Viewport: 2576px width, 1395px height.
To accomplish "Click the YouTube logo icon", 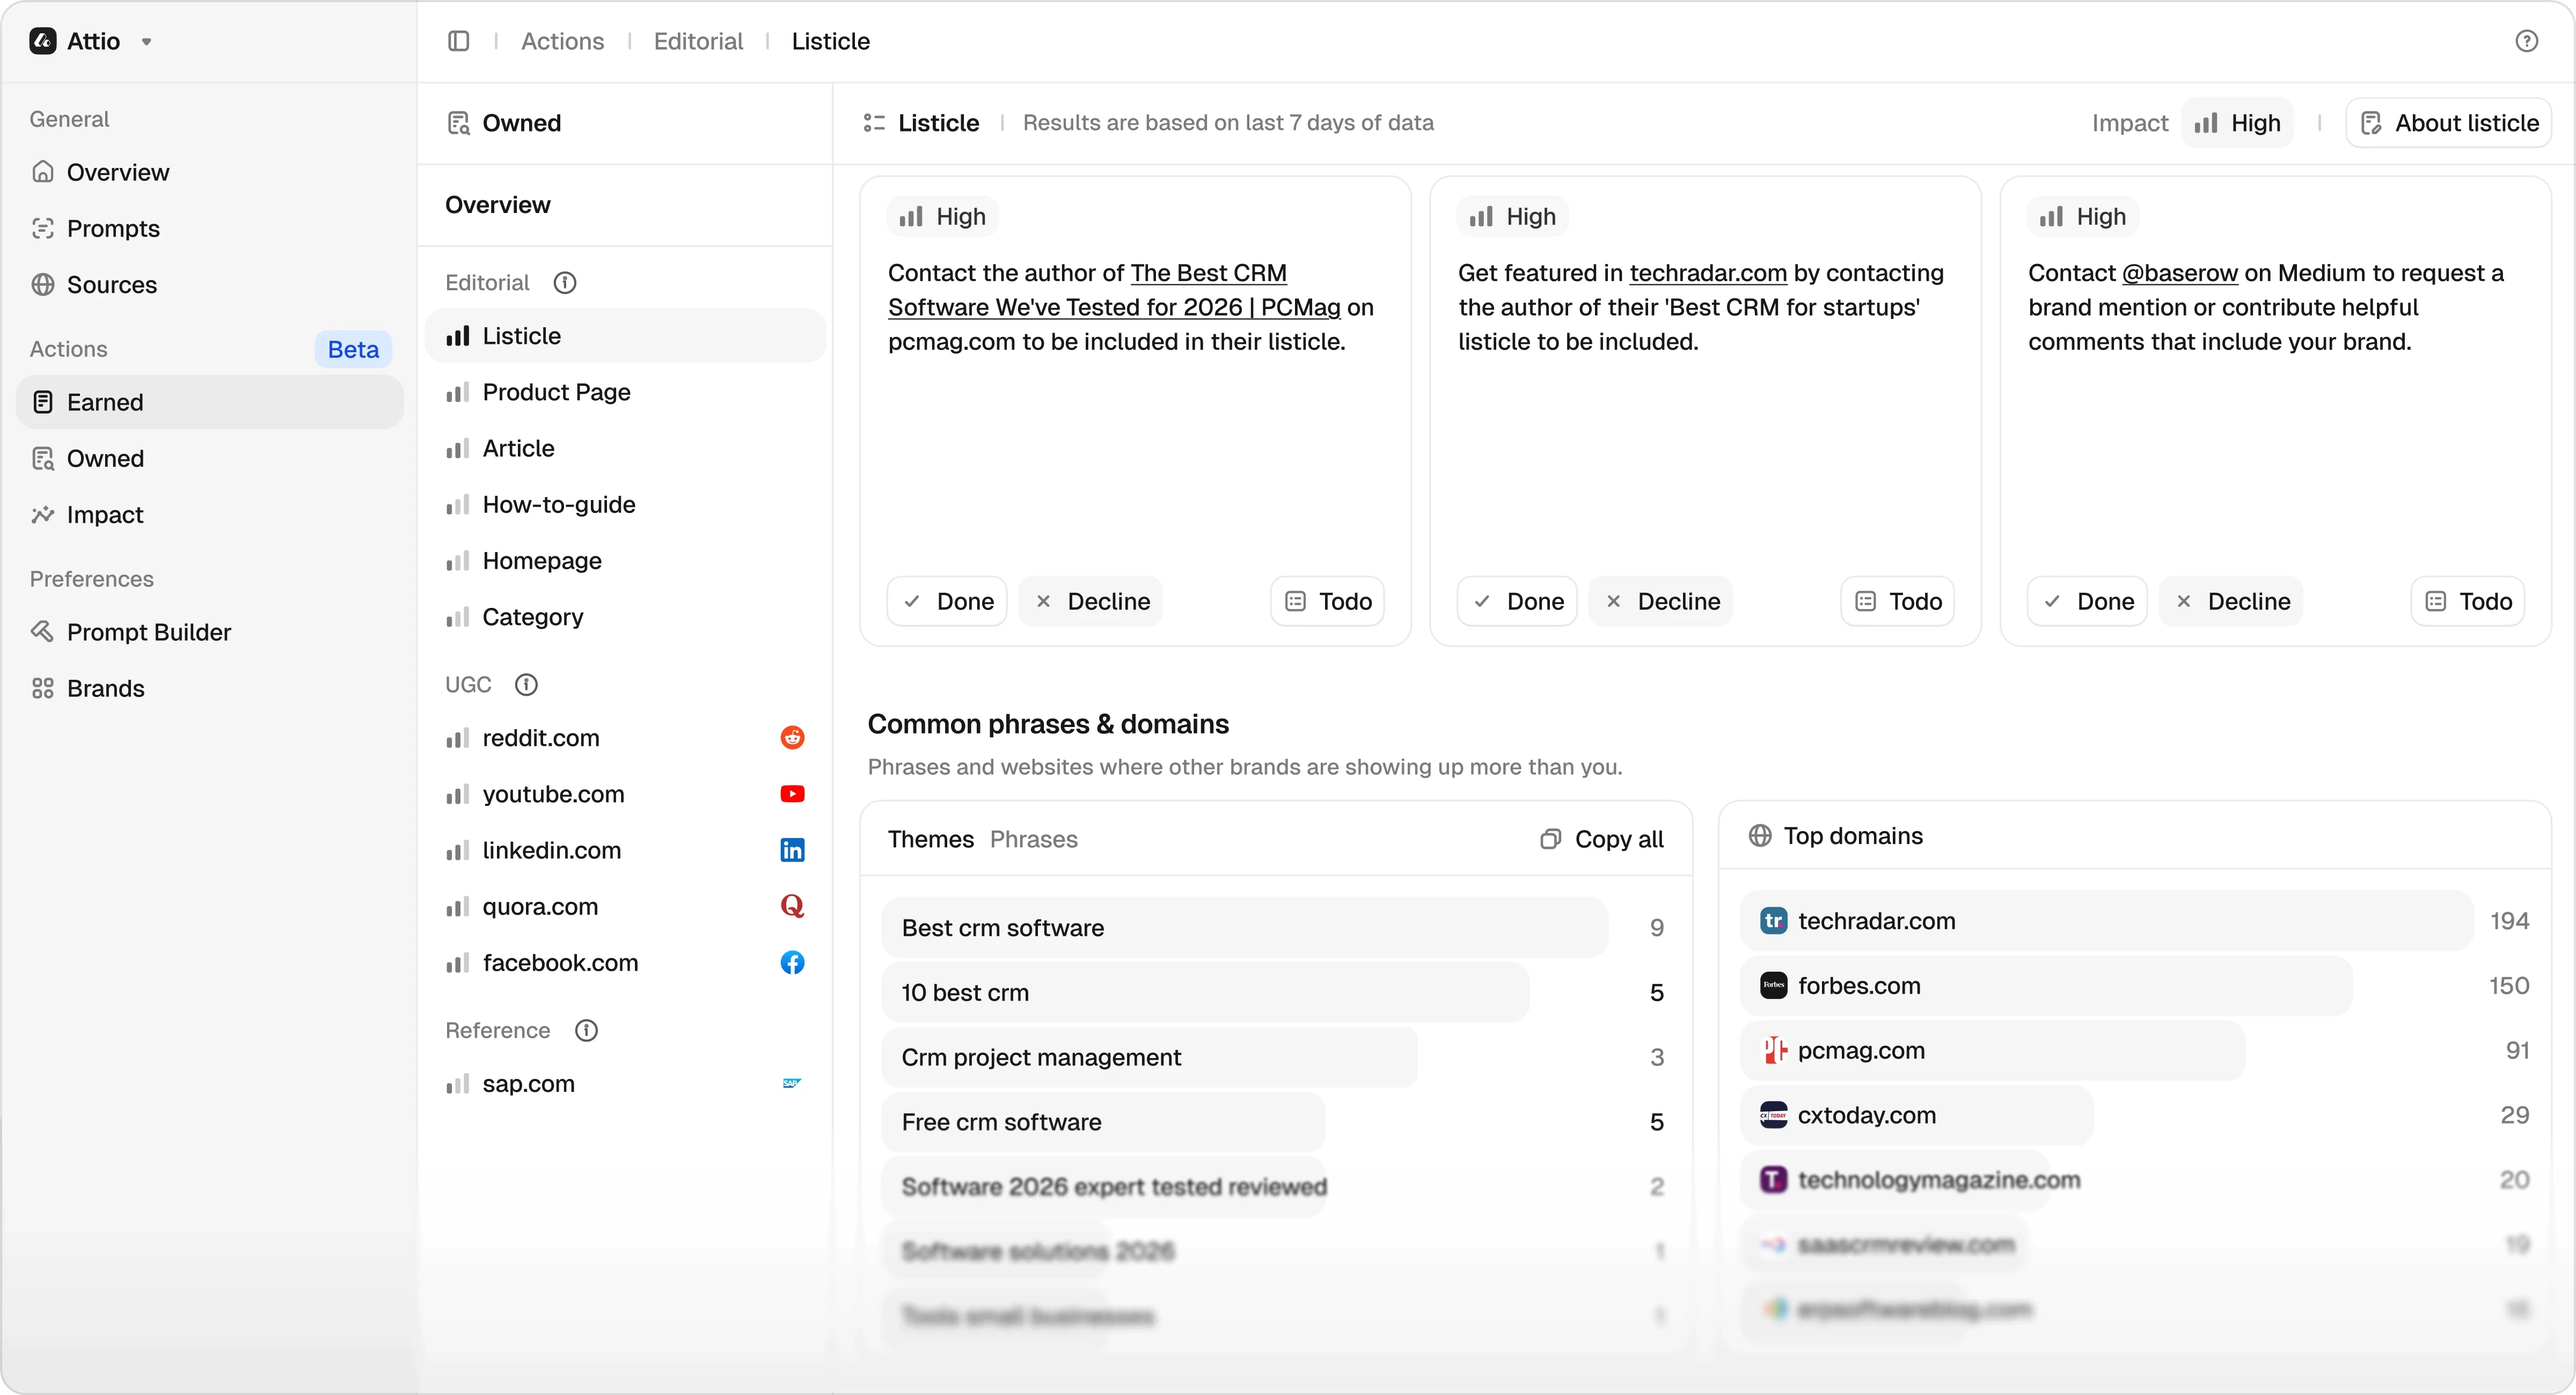I will coord(792,794).
